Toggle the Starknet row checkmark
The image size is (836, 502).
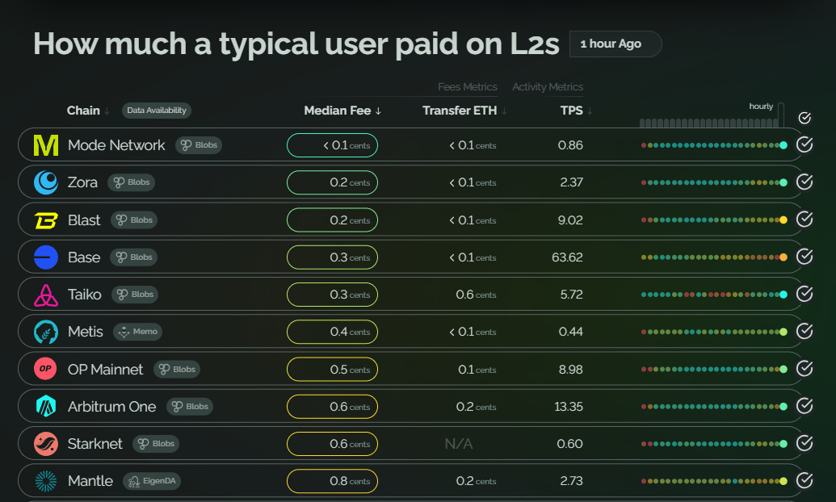tap(804, 443)
